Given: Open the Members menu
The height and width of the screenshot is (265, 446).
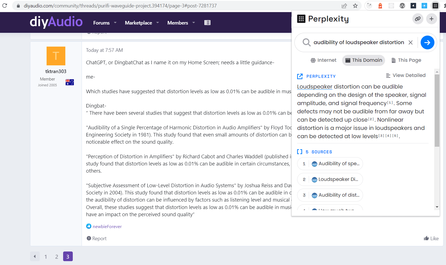Looking at the screenshot, I should pyautogui.click(x=178, y=23).
